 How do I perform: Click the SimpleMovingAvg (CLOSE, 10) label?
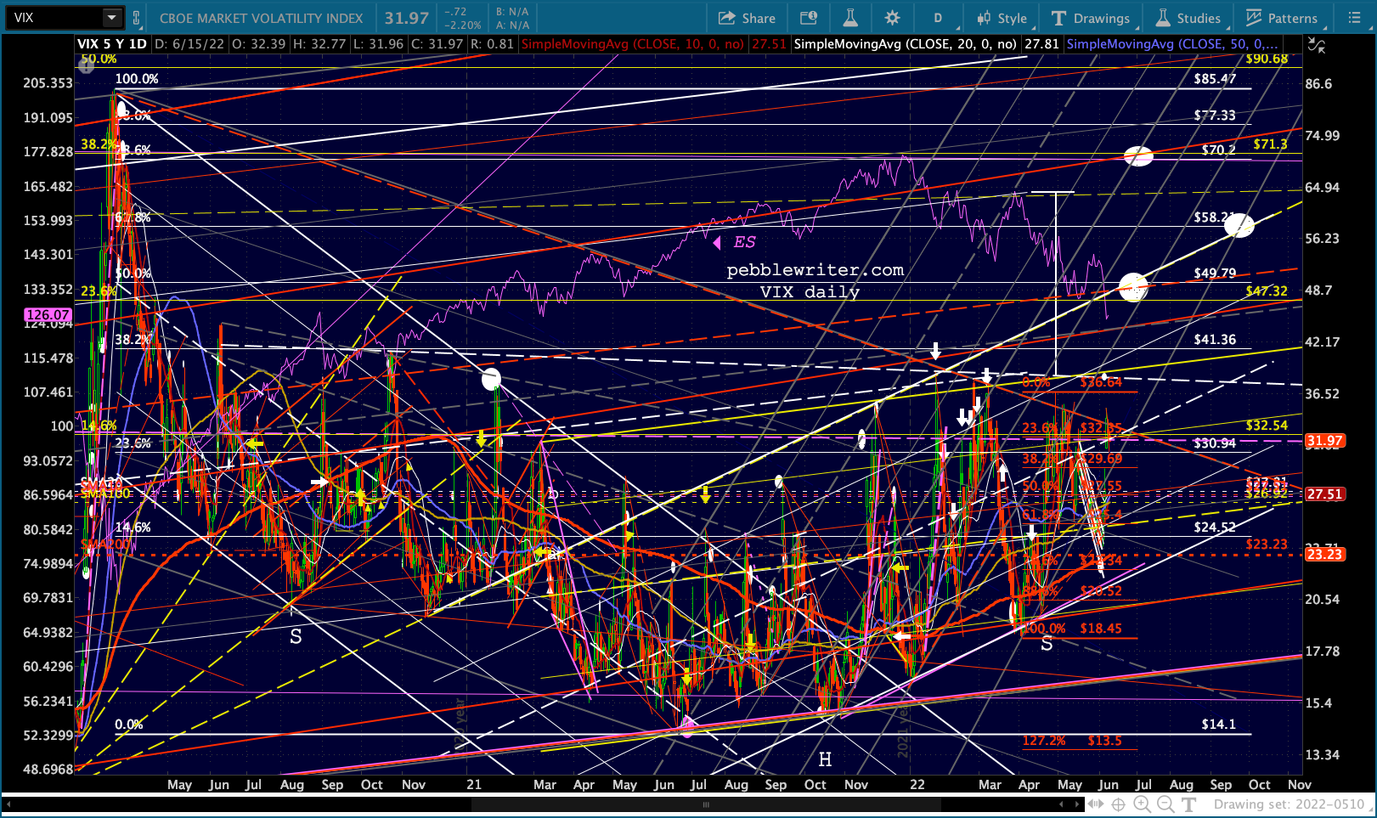pos(634,44)
